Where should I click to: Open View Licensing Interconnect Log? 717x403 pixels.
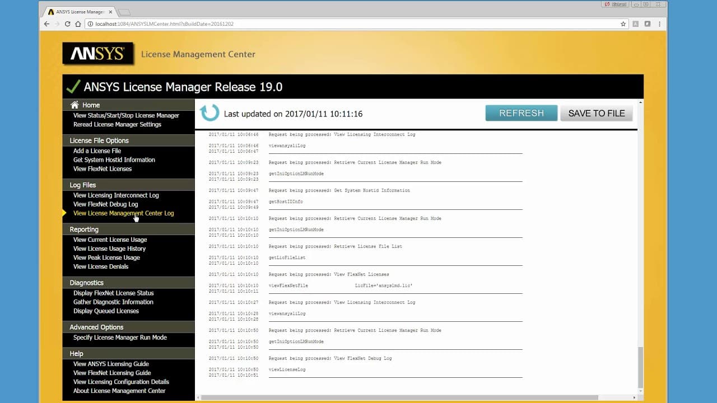116,195
